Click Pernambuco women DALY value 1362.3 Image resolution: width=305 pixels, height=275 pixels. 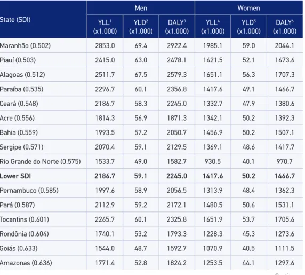285,191
